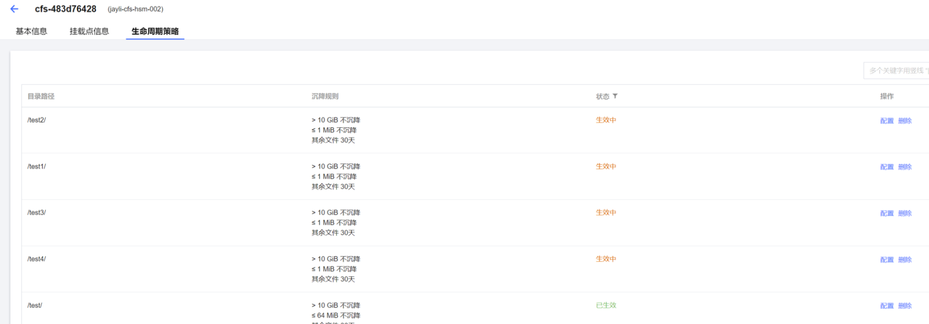Screen dimensions: 929x324
Task: Click 删除 for the /test3/ row
Action: [x=905, y=213]
